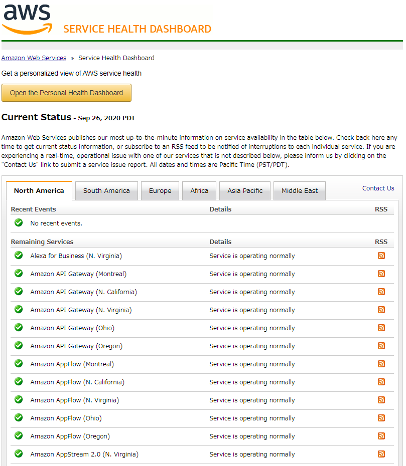
Task: Switch to the Asia Pacific tab
Action: (245, 191)
